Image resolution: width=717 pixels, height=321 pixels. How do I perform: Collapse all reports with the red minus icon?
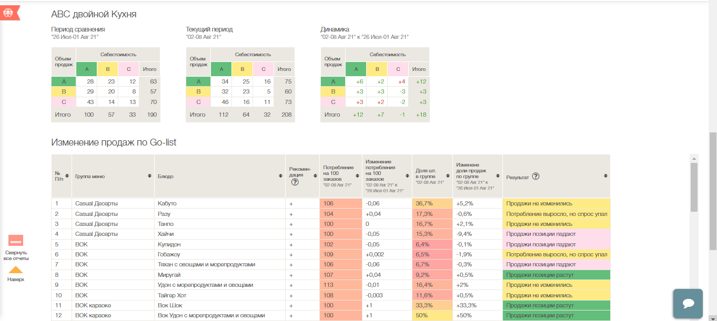(x=16, y=241)
